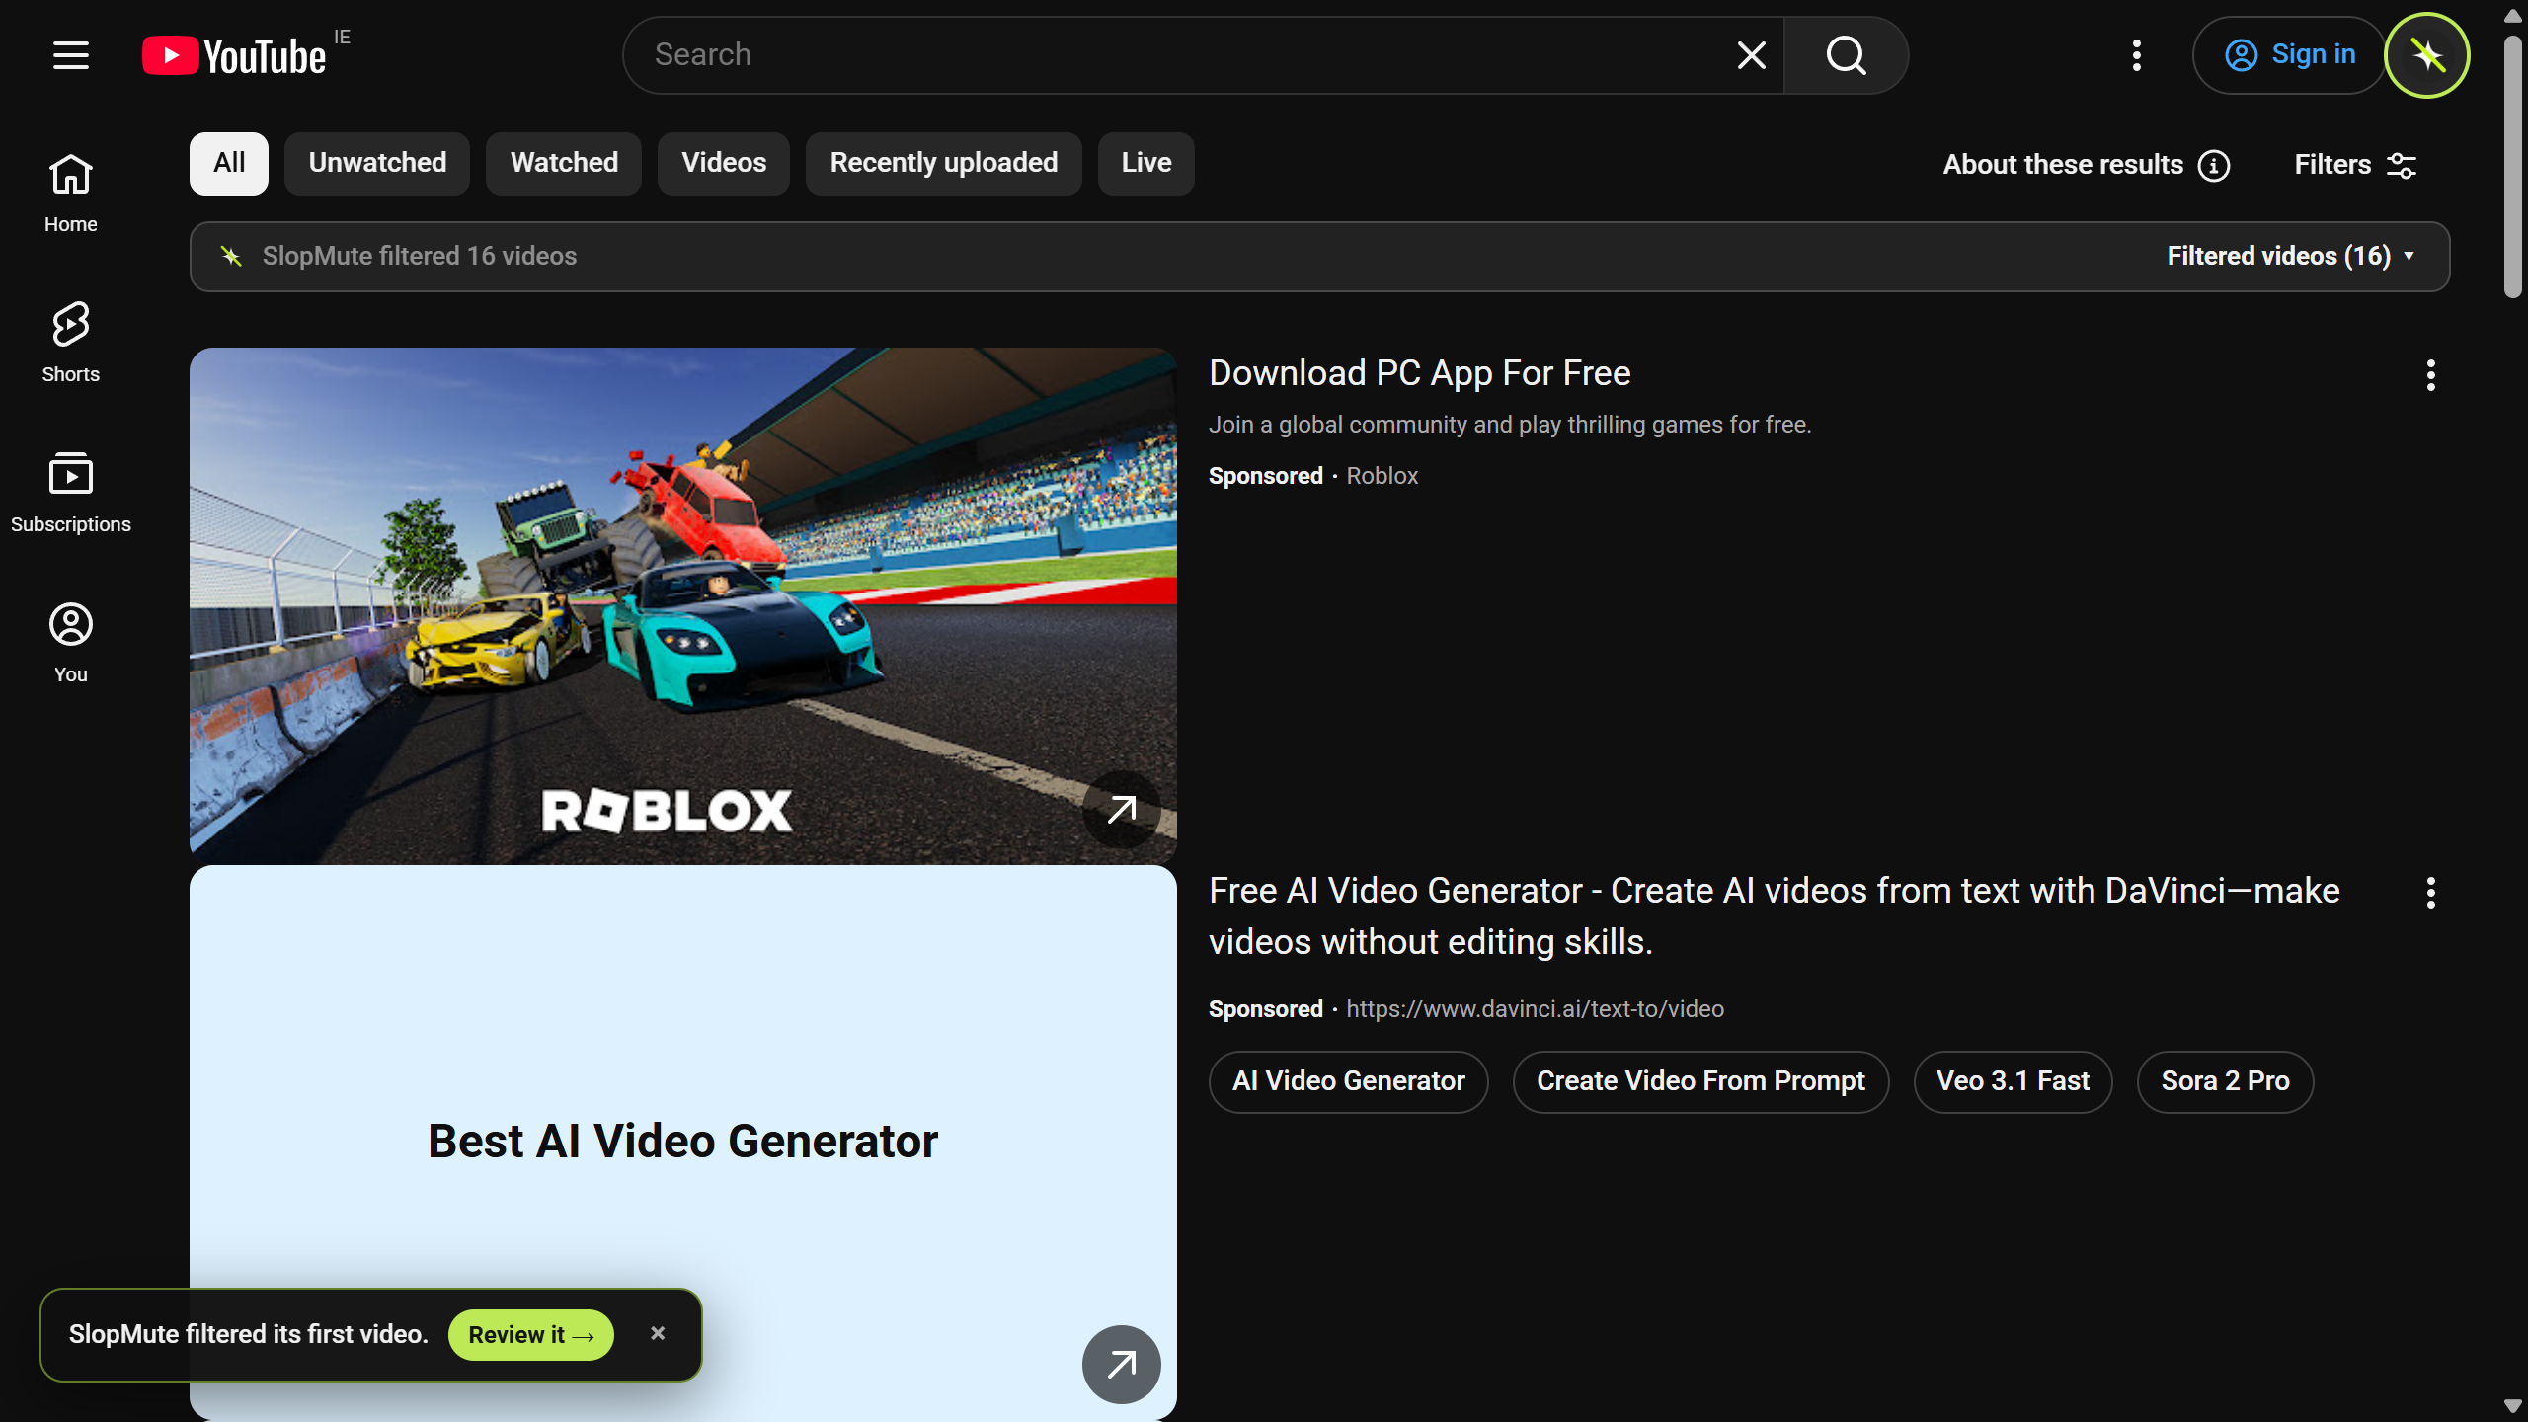Click the SlopMute star icon in banner
2528x1422 pixels.
click(x=231, y=257)
